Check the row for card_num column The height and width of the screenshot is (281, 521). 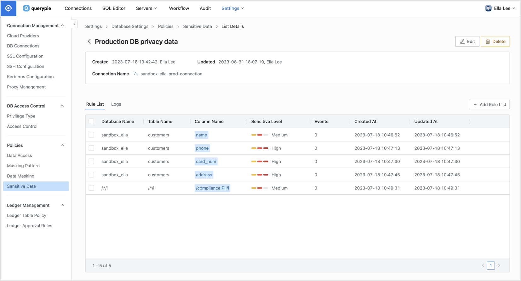tap(91, 162)
